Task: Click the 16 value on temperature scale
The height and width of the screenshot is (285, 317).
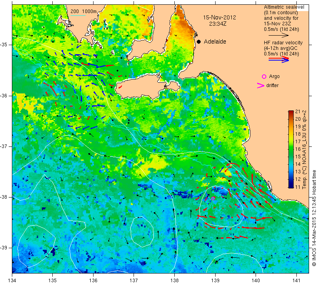Action: click(x=298, y=149)
